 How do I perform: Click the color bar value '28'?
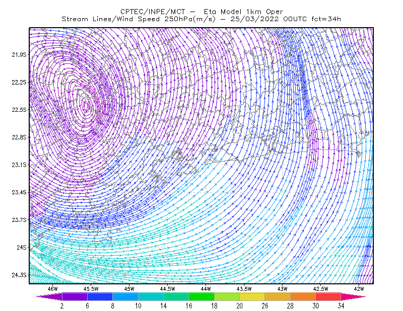point(291,306)
